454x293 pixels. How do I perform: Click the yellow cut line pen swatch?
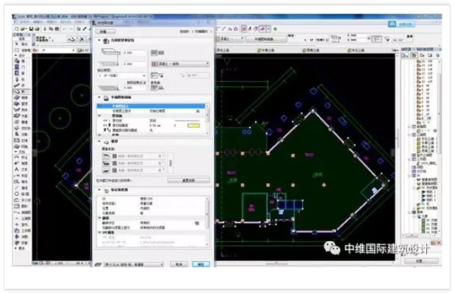[x=193, y=126]
